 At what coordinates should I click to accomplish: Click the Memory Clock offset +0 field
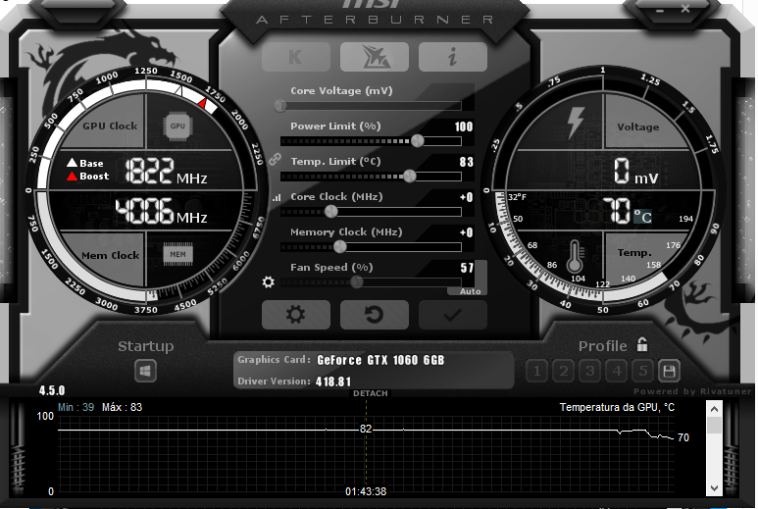[x=466, y=232]
